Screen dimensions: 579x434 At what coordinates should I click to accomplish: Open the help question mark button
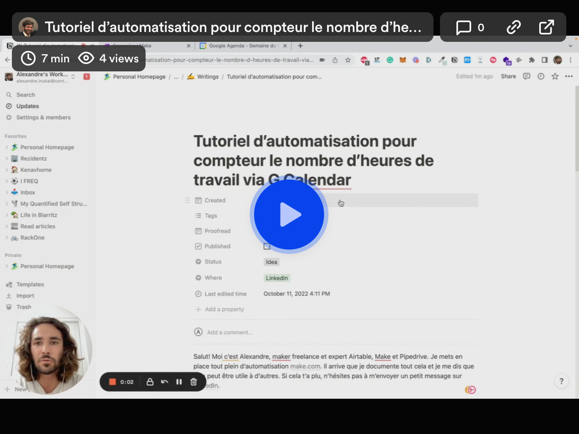click(x=561, y=381)
